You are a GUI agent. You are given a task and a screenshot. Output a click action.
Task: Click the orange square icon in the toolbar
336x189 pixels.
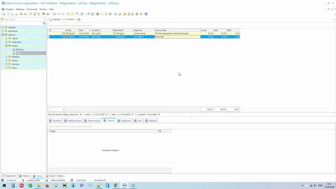tap(124, 14)
